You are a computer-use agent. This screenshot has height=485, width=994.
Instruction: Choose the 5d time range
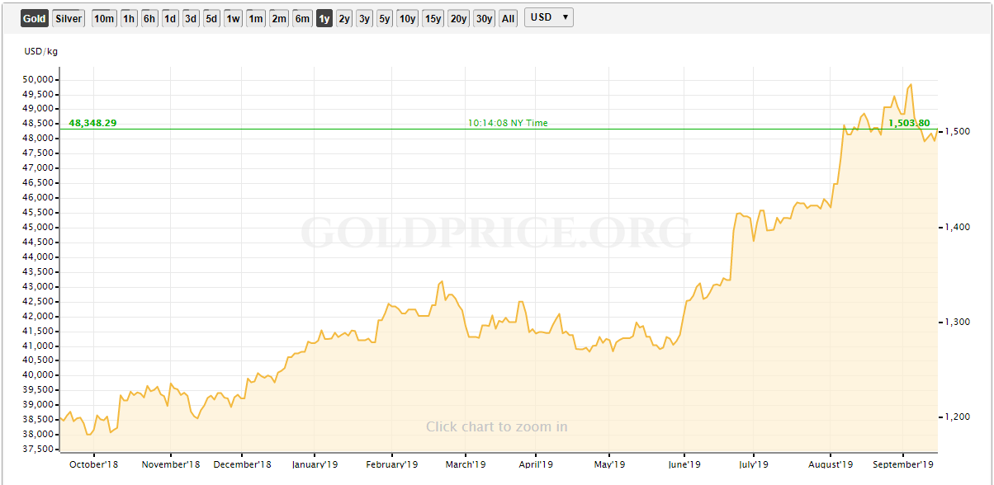(211, 18)
